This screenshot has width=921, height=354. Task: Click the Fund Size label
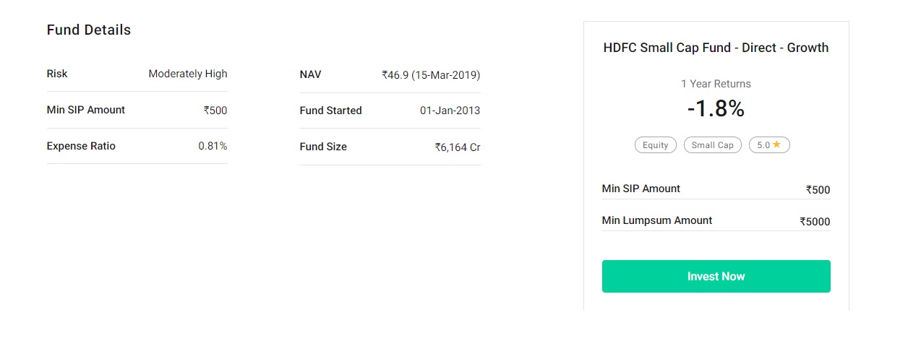(x=323, y=147)
